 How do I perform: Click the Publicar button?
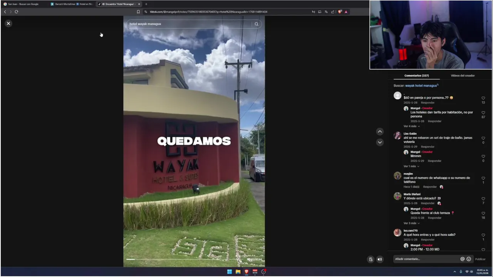point(480,259)
